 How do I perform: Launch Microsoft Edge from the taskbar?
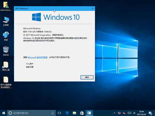(67, 113)
